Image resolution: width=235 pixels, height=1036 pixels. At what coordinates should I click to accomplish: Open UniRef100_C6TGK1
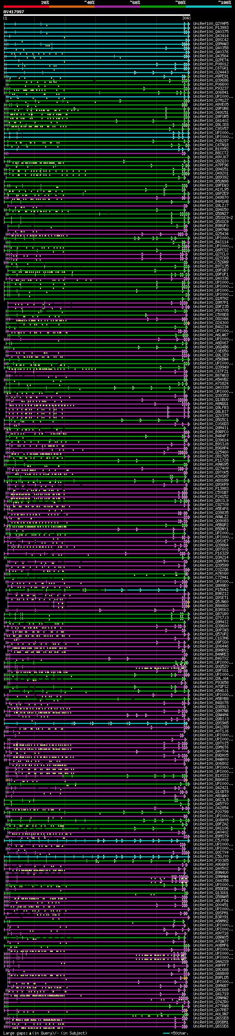211,68
